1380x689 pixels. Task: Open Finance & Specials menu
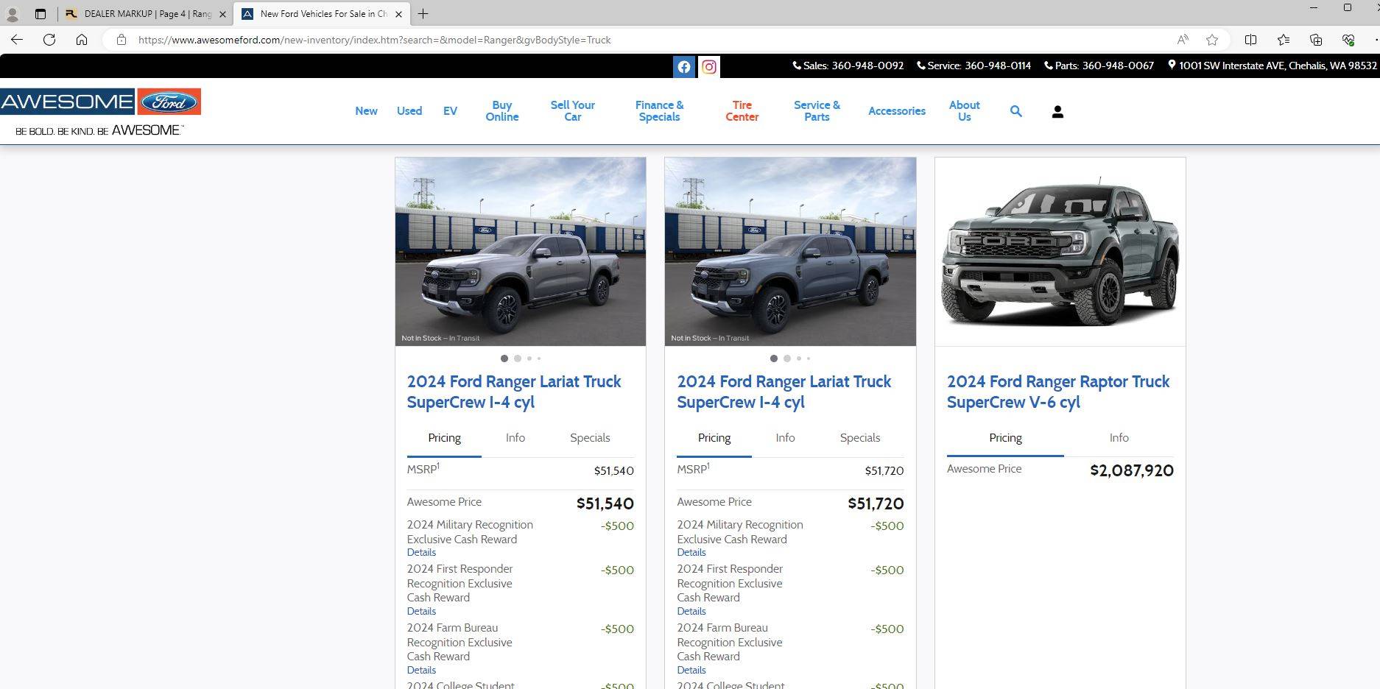click(x=659, y=111)
